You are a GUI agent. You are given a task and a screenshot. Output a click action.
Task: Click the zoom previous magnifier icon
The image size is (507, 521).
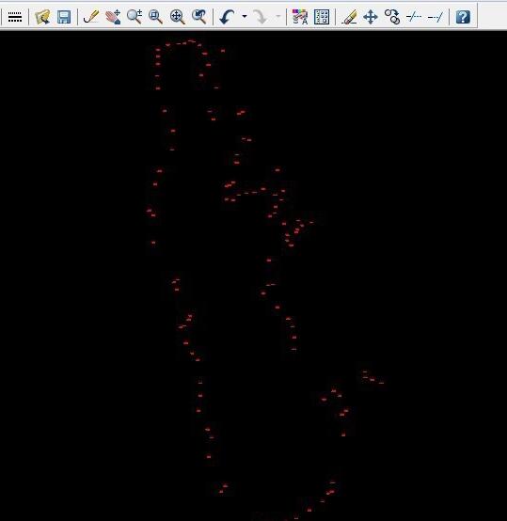pyautogui.click(x=199, y=17)
